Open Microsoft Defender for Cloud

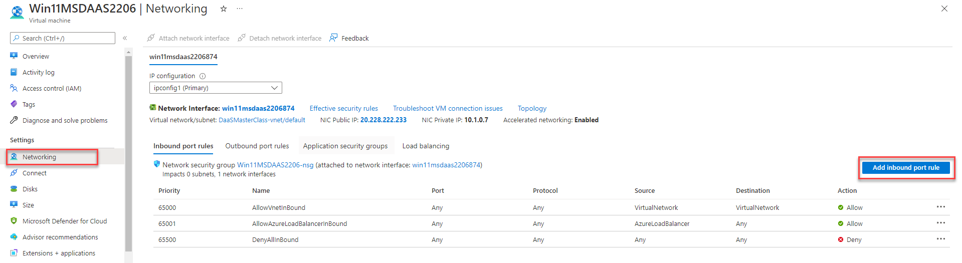click(64, 221)
